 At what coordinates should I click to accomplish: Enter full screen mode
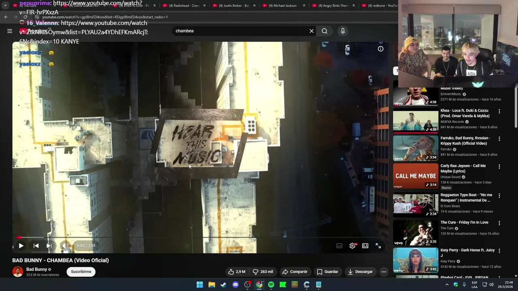(x=378, y=246)
